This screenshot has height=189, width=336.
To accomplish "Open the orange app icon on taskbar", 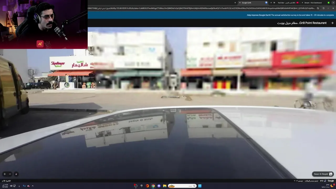I will point(147,186).
